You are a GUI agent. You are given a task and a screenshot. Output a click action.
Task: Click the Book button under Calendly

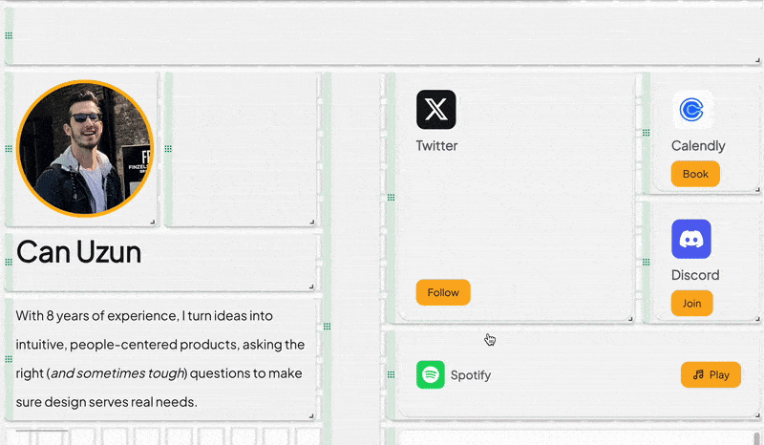tap(695, 174)
